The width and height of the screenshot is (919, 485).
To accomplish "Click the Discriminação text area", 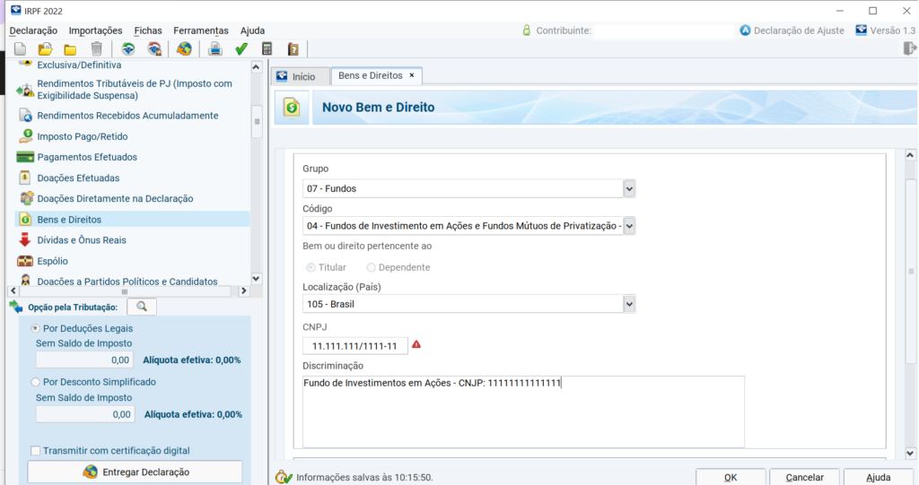I will pyautogui.click(x=523, y=411).
